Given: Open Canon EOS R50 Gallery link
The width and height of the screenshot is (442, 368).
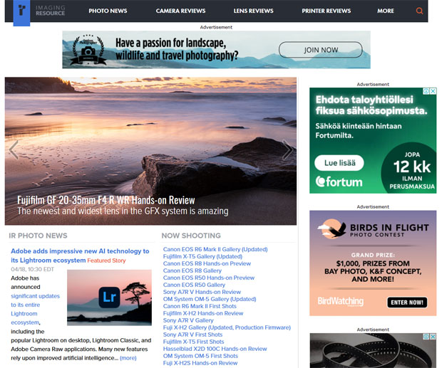Looking at the screenshot, I should 194,285.
